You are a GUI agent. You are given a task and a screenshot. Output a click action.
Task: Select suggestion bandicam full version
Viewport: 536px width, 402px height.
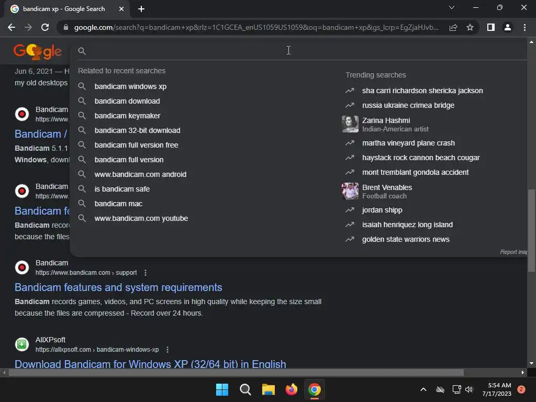(x=129, y=160)
